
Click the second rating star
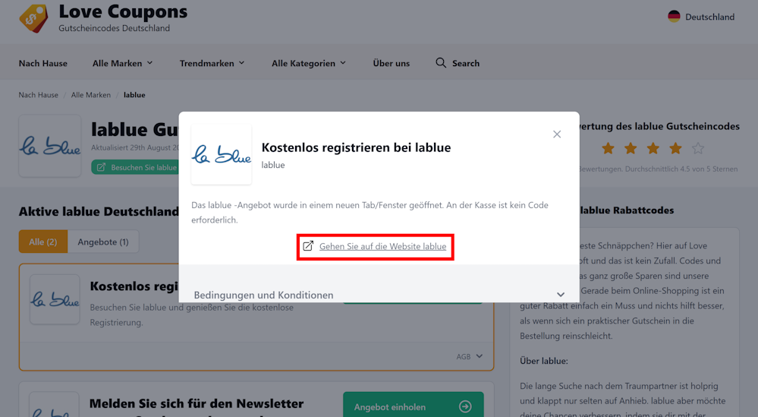click(631, 148)
